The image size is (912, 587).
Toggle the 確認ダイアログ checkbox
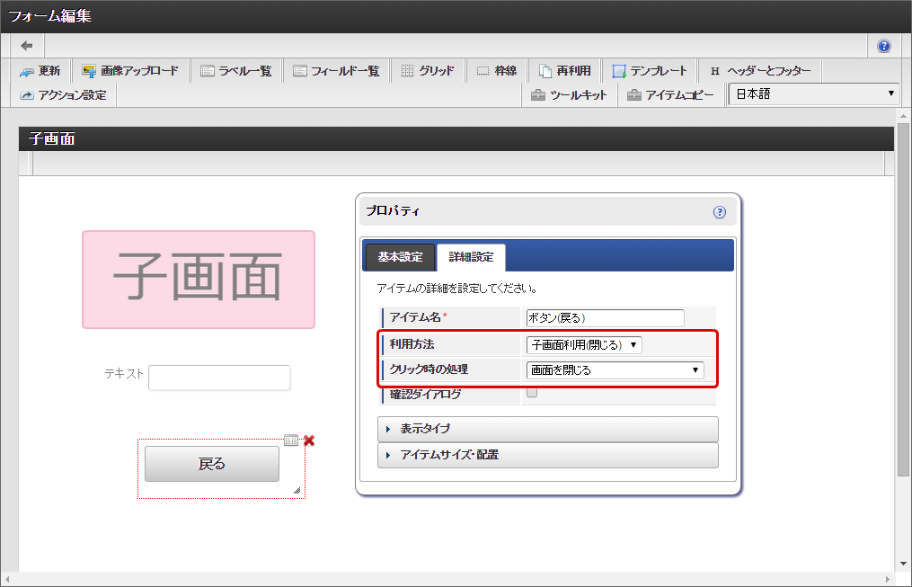tap(532, 393)
